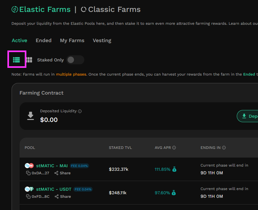Copy the 0xFD...8C pool address
The width and height of the screenshot is (258, 210).
tap(28, 196)
